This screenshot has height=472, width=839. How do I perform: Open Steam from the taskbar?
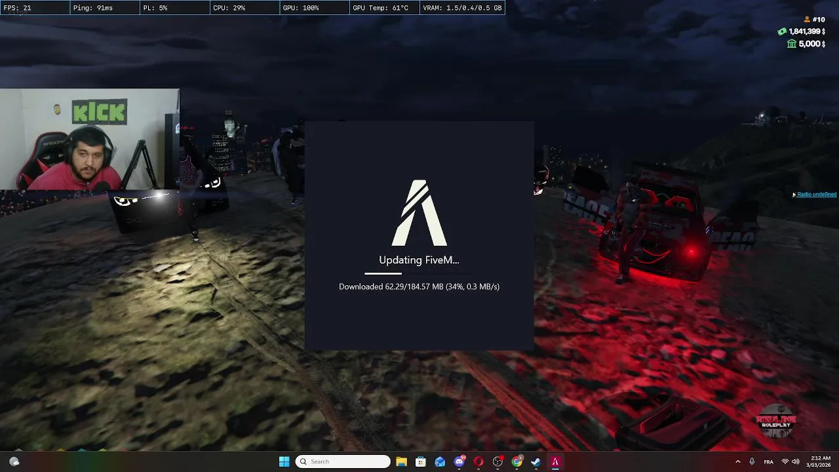pos(536,462)
